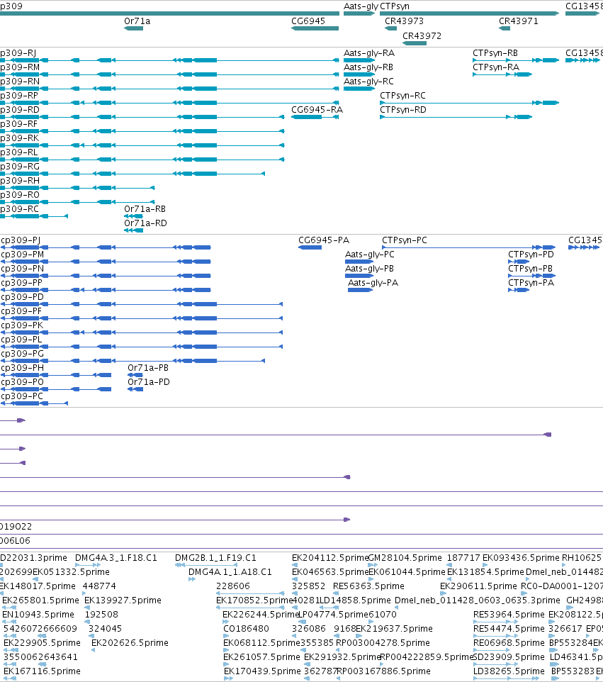This screenshot has height=682, width=603.
Task: Select the Aats-gly gene label
Action: tap(361, 6)
